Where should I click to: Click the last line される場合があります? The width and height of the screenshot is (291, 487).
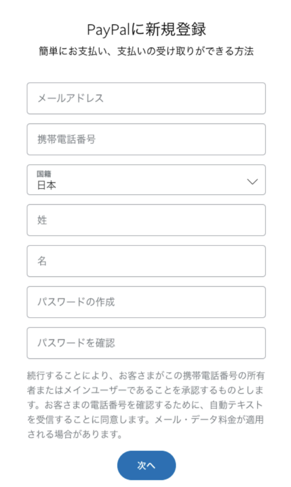pos(75,435)
